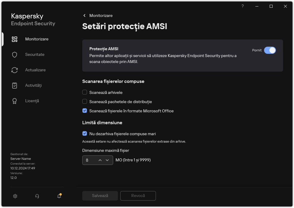
Task: Click into the maximum file size field
Action: pyautogui.click(x=89, y=160)
